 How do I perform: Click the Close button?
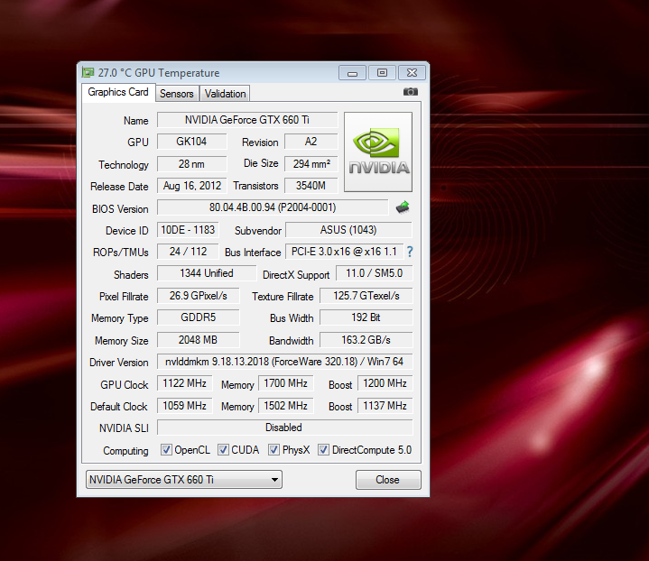pos(388,480)
